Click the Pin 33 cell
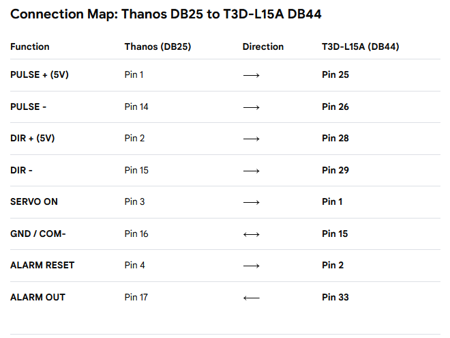This screenshot has height=338, width=450. 335,297
